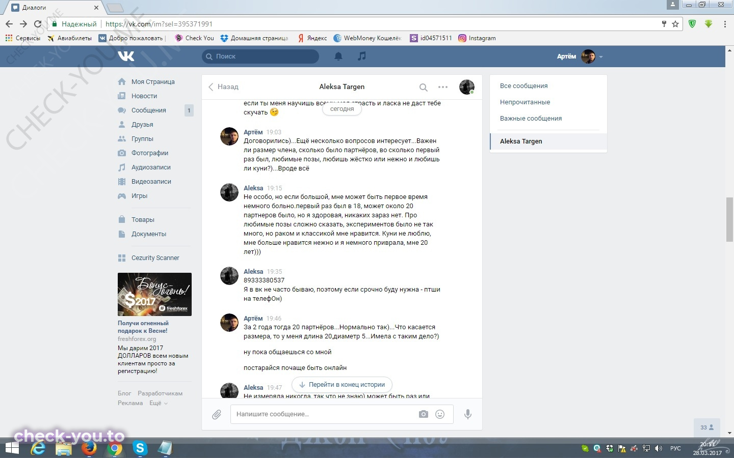The image size is (734, 458).
Task: Click volume speaker icon in tray
Action: (658, 448)
